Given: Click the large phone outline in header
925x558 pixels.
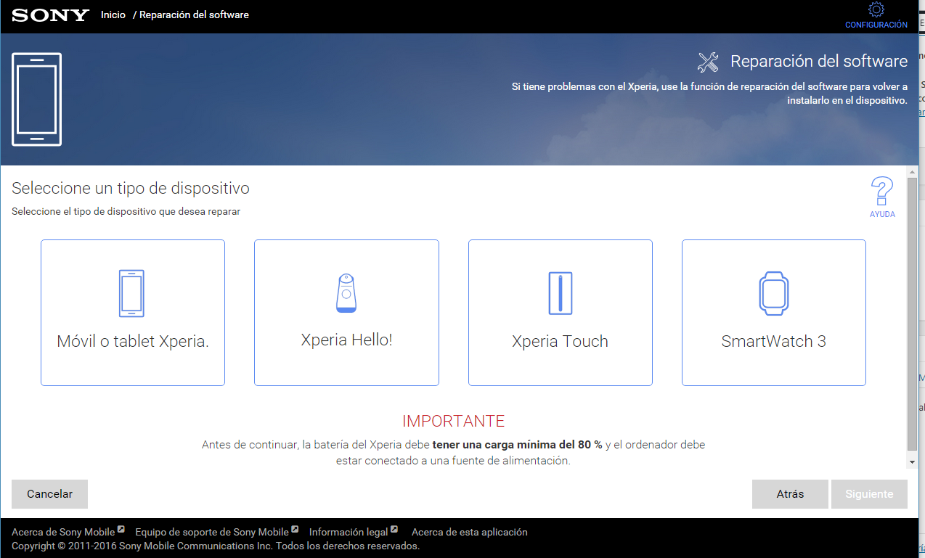Looking at the screenshot, I should [37, 99].
